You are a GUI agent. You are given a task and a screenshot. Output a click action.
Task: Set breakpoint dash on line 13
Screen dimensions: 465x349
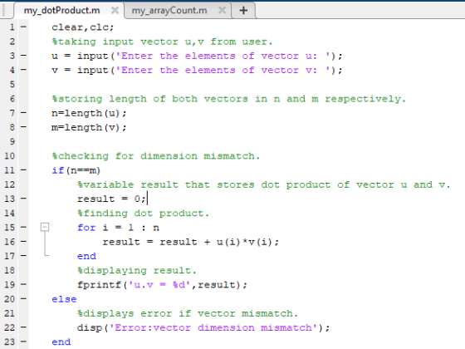click(x=23, y=199)
